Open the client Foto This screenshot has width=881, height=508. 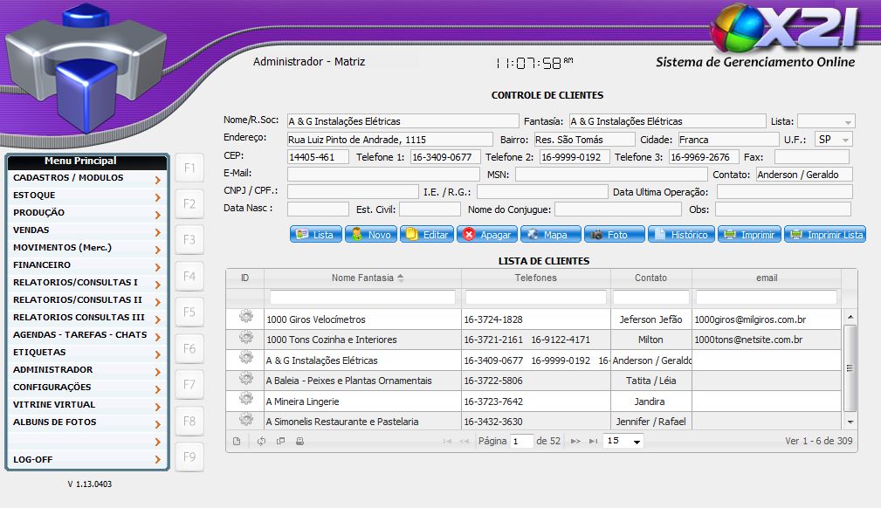[615, 235]
